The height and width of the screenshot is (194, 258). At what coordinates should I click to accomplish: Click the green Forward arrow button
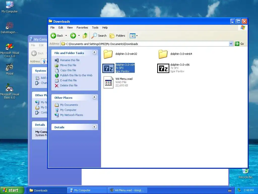point(73,36)
